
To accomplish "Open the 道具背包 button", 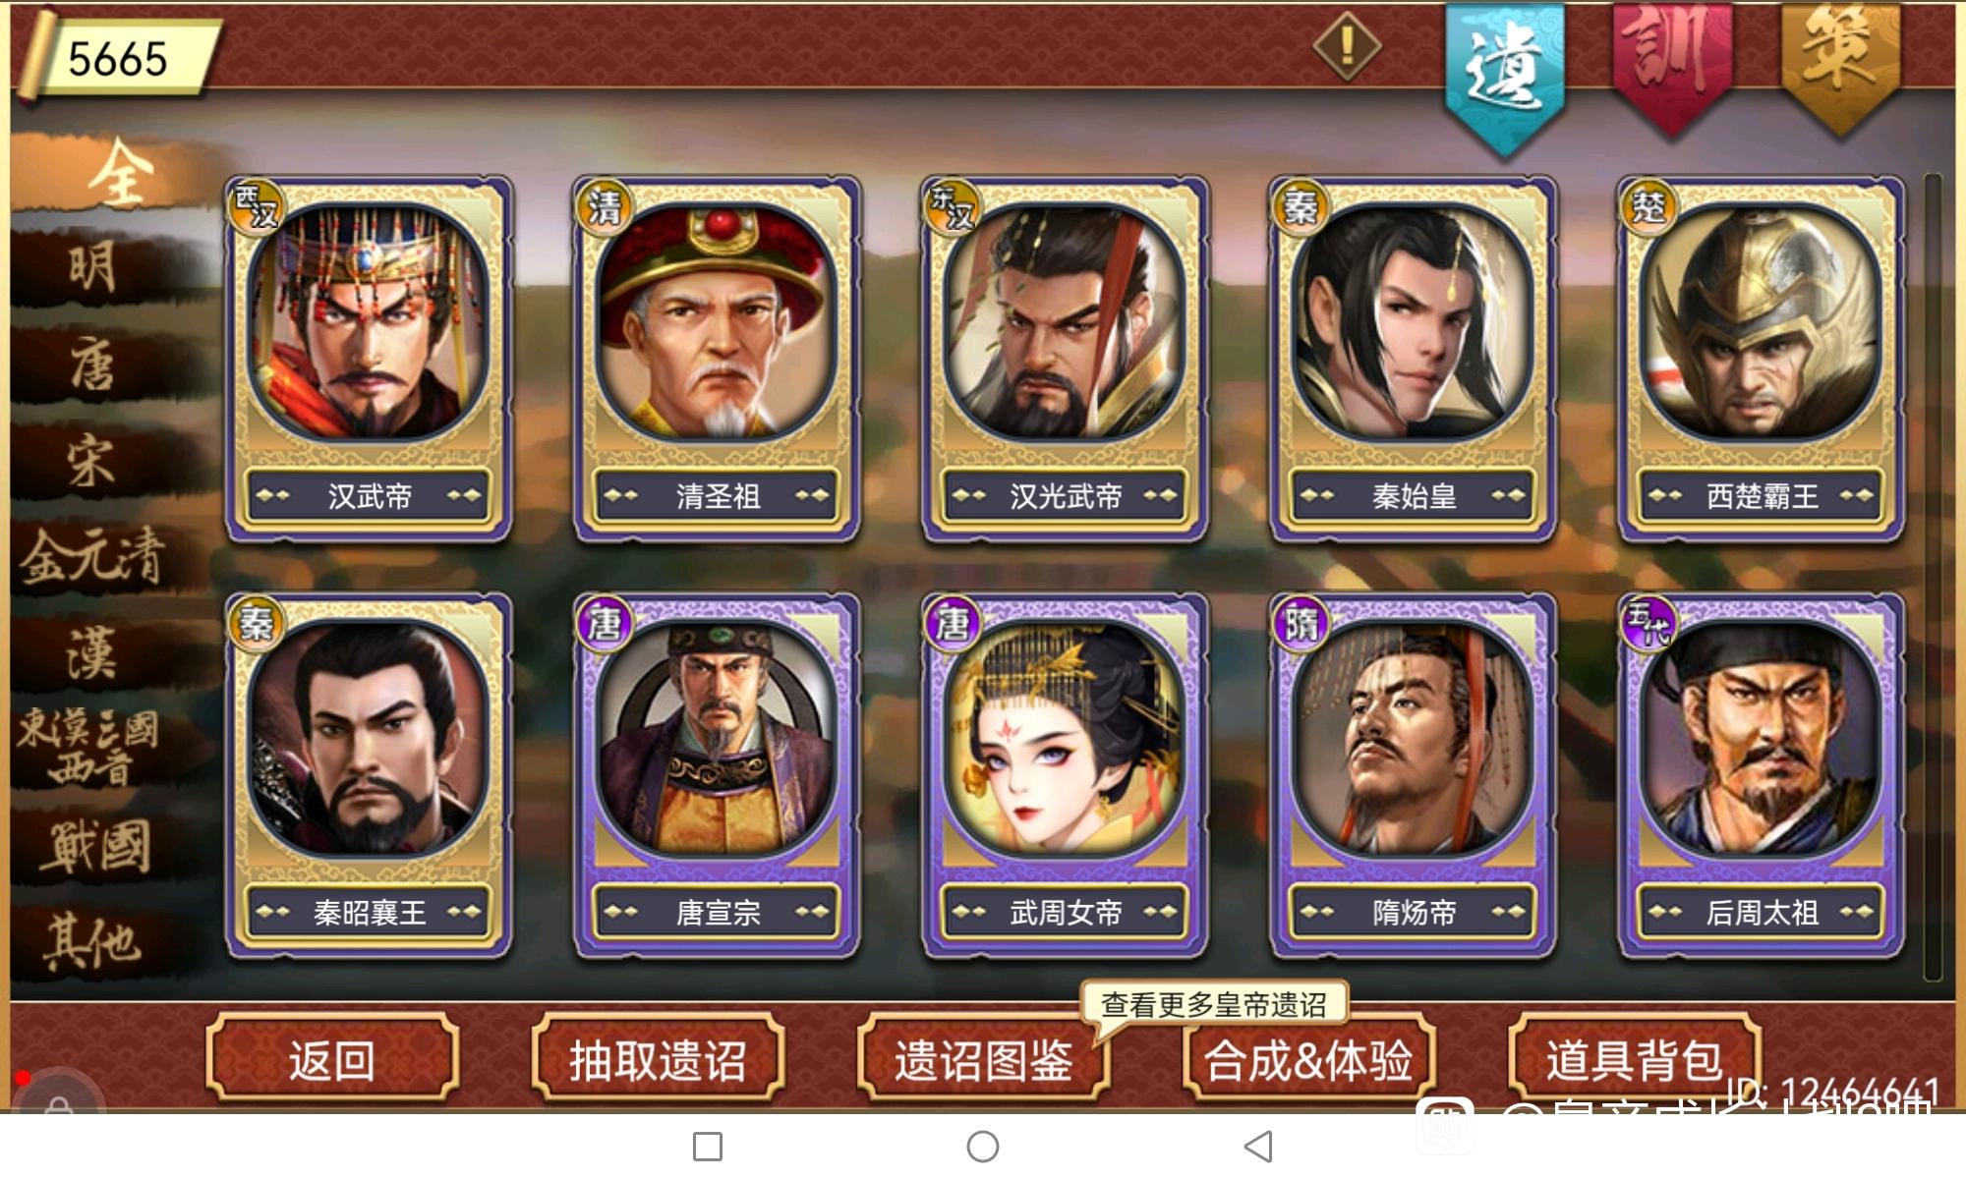I will pos(1634,1060).
